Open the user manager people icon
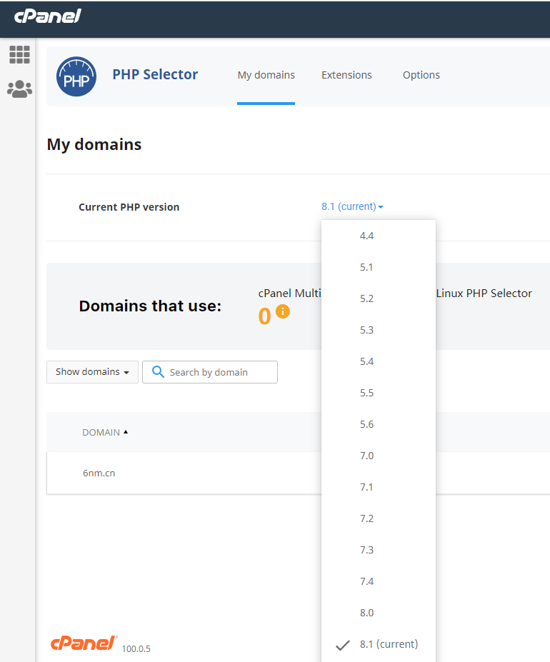Image resolution: width=550 pixels, height=662 pixels. (x=19, y=89)
